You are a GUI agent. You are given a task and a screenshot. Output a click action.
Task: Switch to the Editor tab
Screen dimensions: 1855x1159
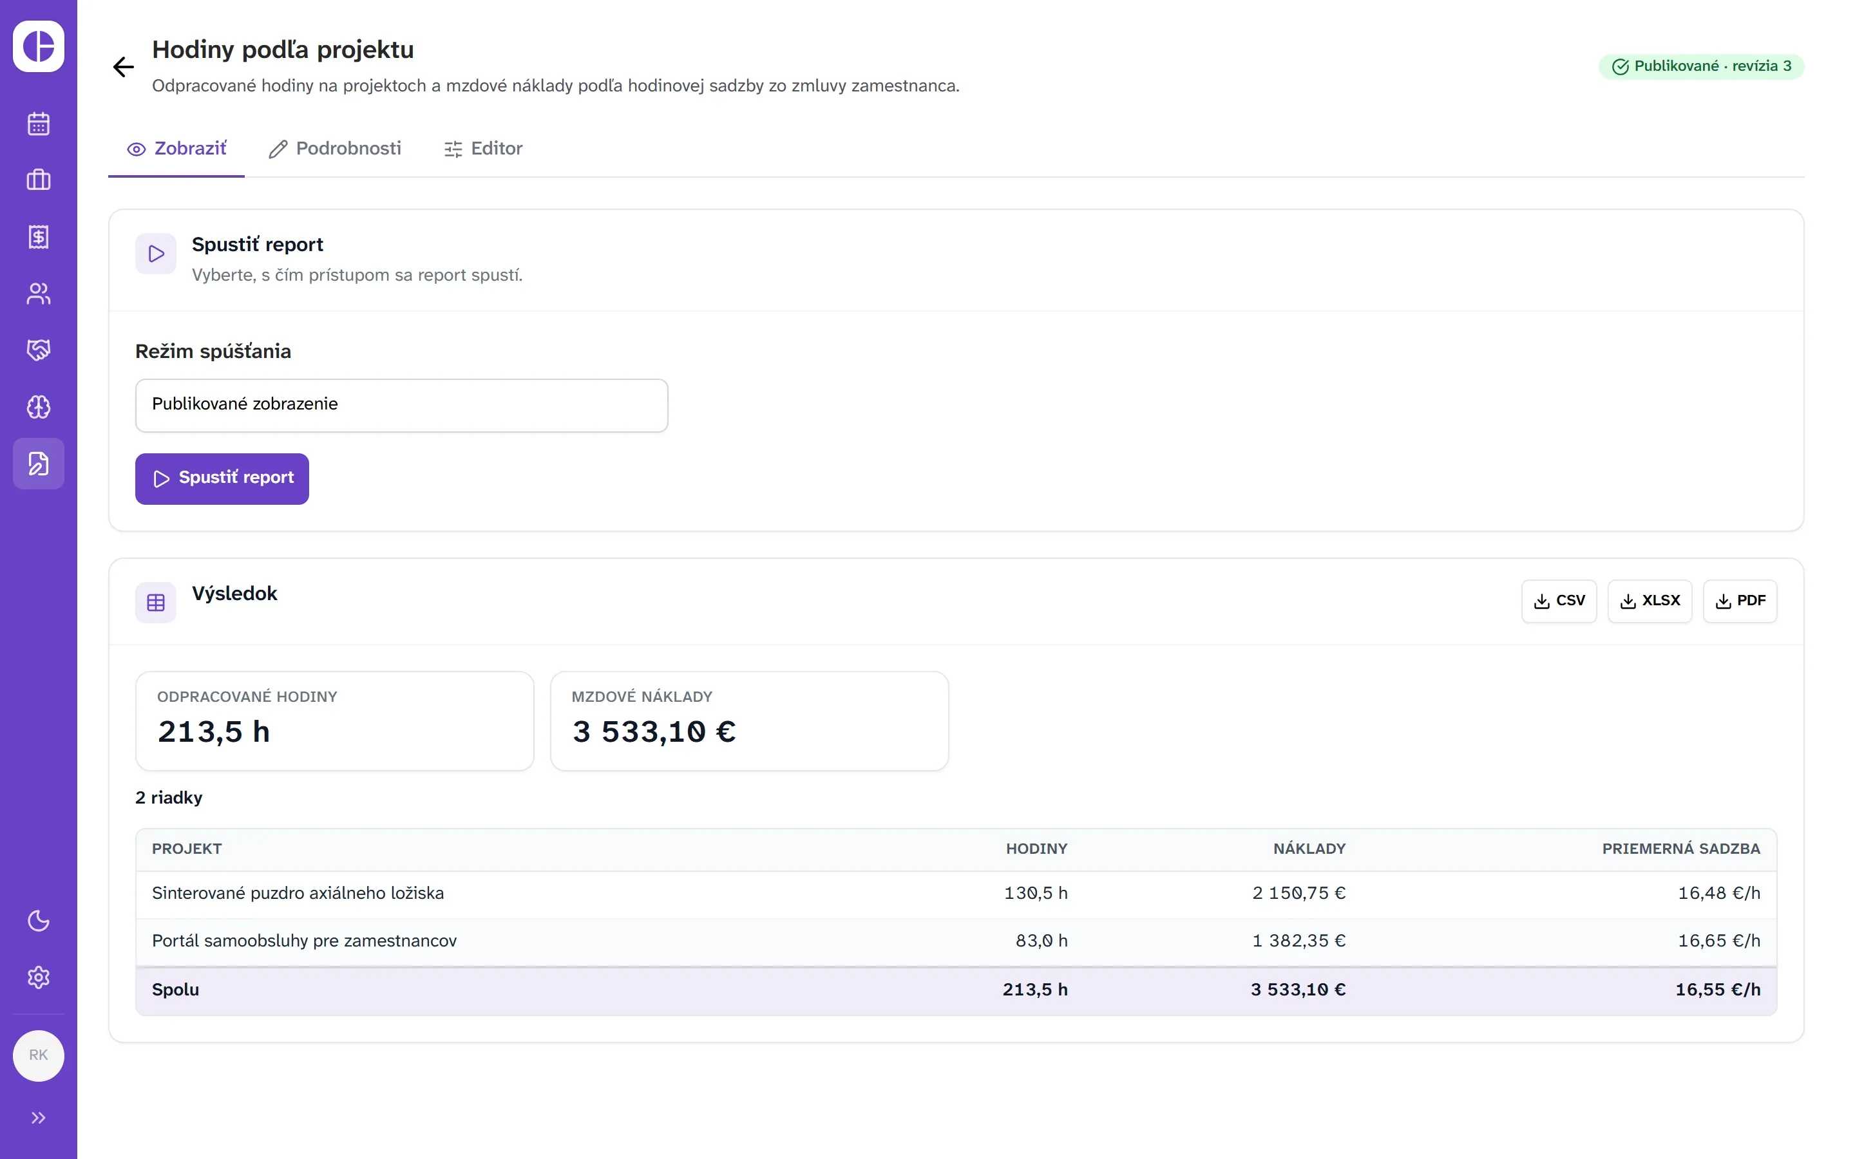483,149
